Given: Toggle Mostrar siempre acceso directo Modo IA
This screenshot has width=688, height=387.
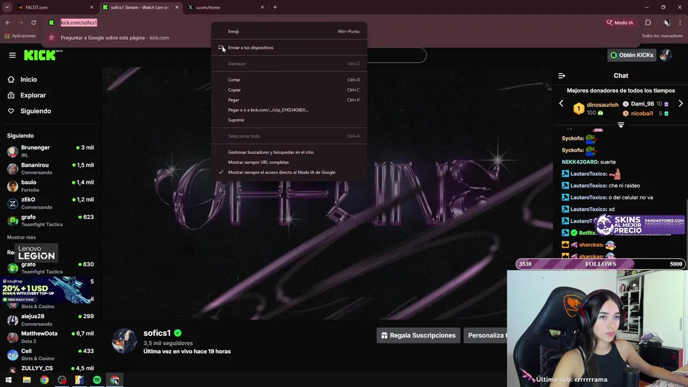Looking at the screenshot, I should [x=289, y=172].
